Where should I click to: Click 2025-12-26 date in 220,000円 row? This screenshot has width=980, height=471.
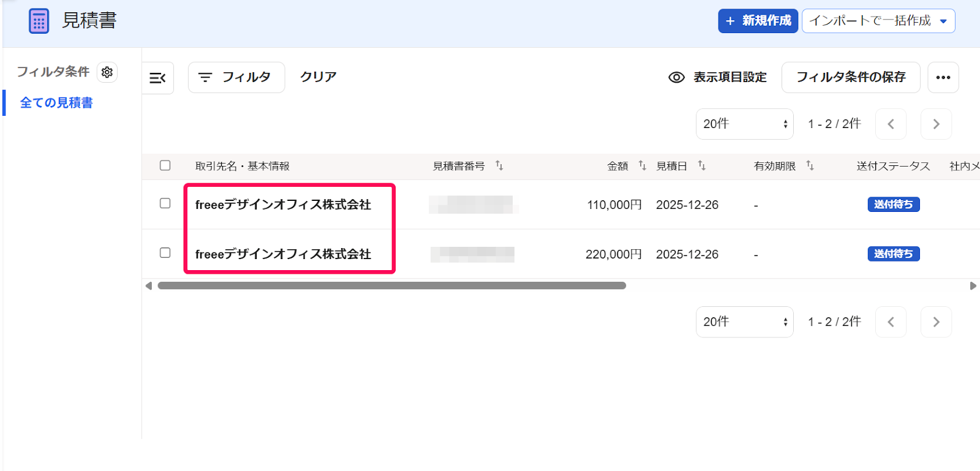[x=687, y=254]
